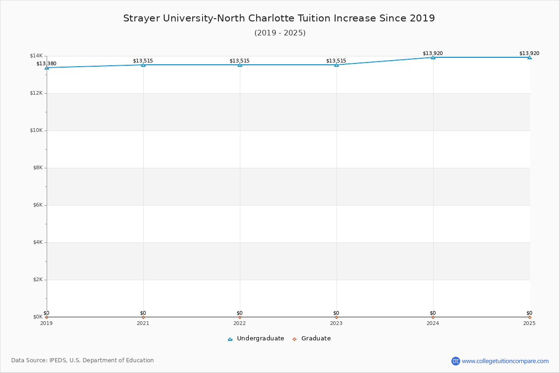Viewport: 560px width, 373px height.
Task: Click the $12K y-axis label
Action: pyautogui.click(x=36, y=93)
